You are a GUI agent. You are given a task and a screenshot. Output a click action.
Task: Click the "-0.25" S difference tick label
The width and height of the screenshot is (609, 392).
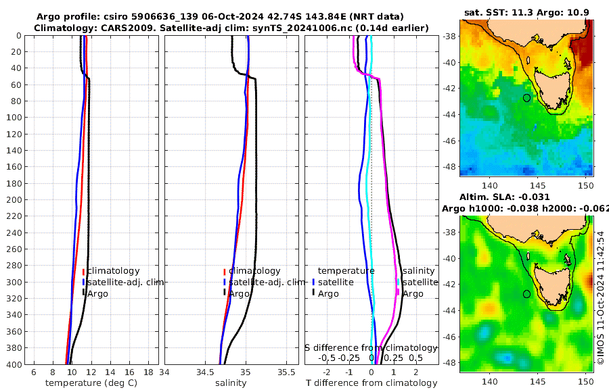348,358
